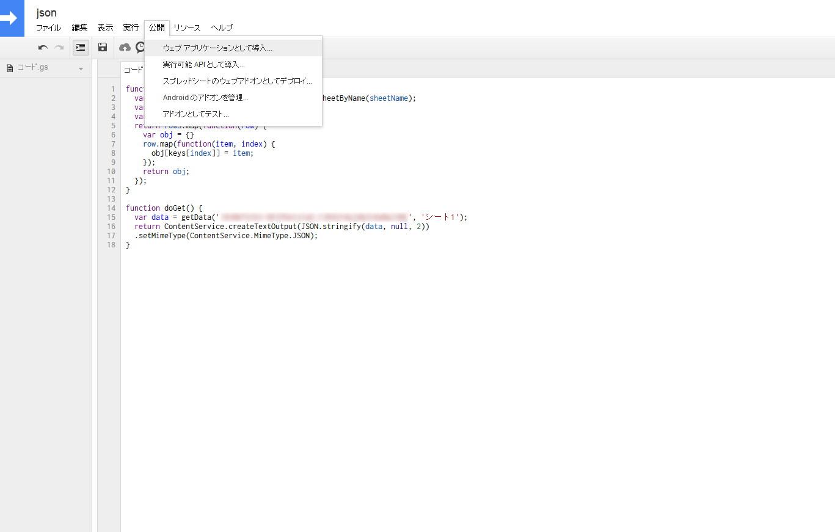Open the リソース menu
Viewport: 835px width, 532px height.
point(186,27)
